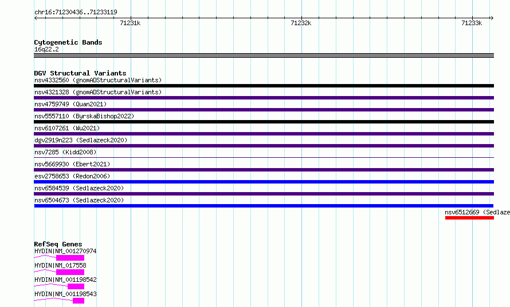Click the RefSeq Genes track title
Image resolution: width=510 pixels, height=307 pixels.
[x=58, y=244]
